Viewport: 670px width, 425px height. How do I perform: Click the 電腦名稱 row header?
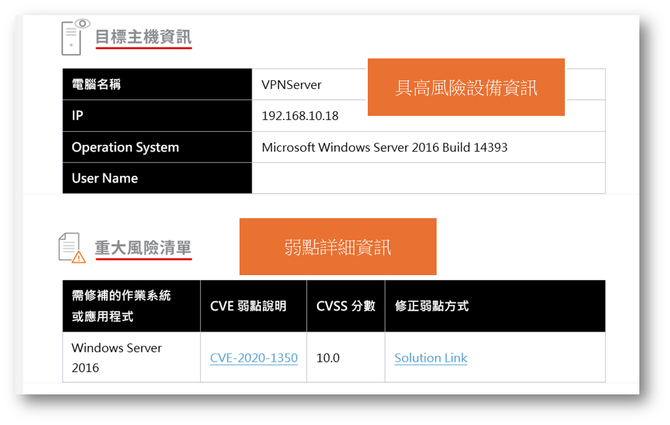point(96,84)
